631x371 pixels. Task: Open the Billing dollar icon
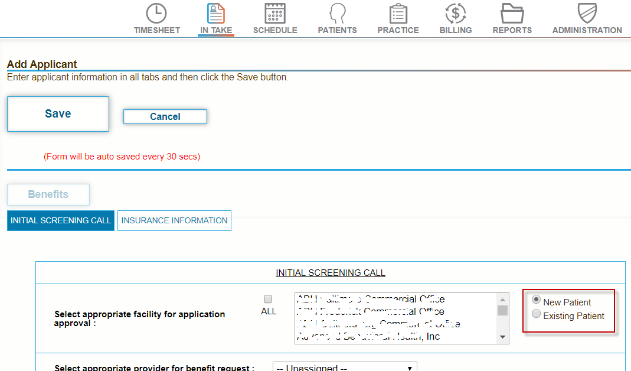tap(455, 14)
